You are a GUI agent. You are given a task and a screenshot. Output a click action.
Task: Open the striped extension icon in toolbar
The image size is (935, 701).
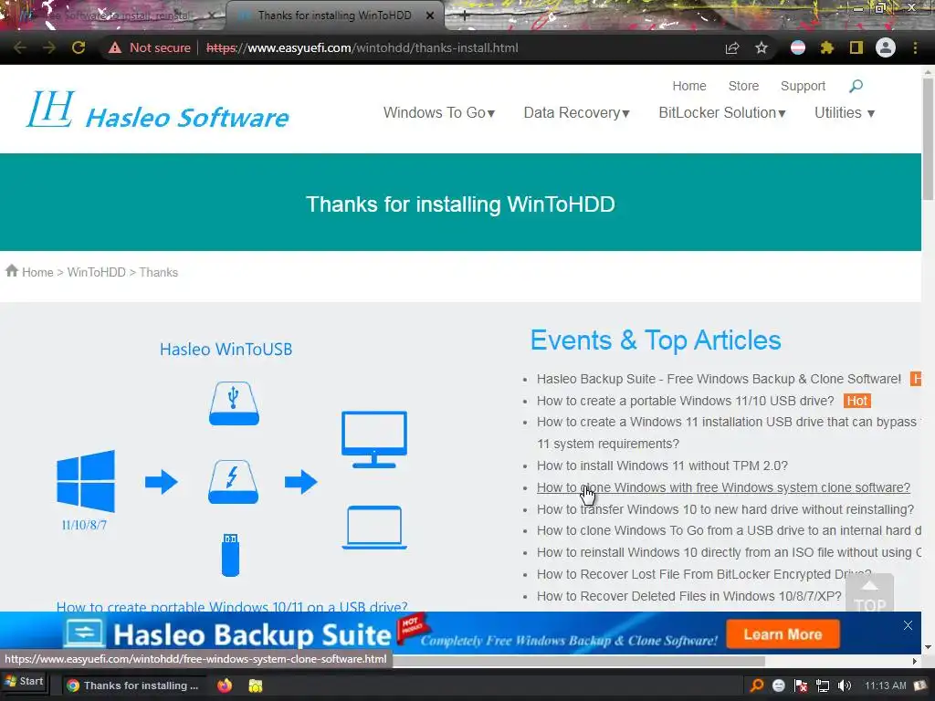coord(798,47)
